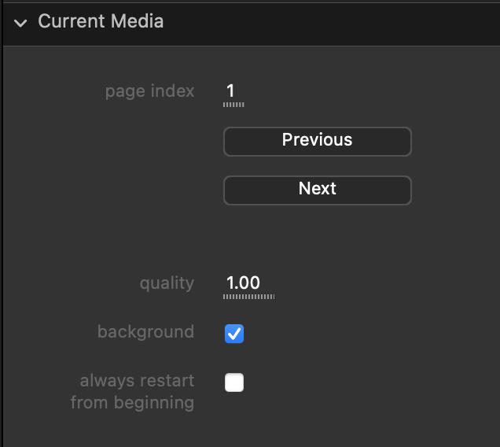
Task: Click the dark divider strip above Current Media
Action: (250, 2)
